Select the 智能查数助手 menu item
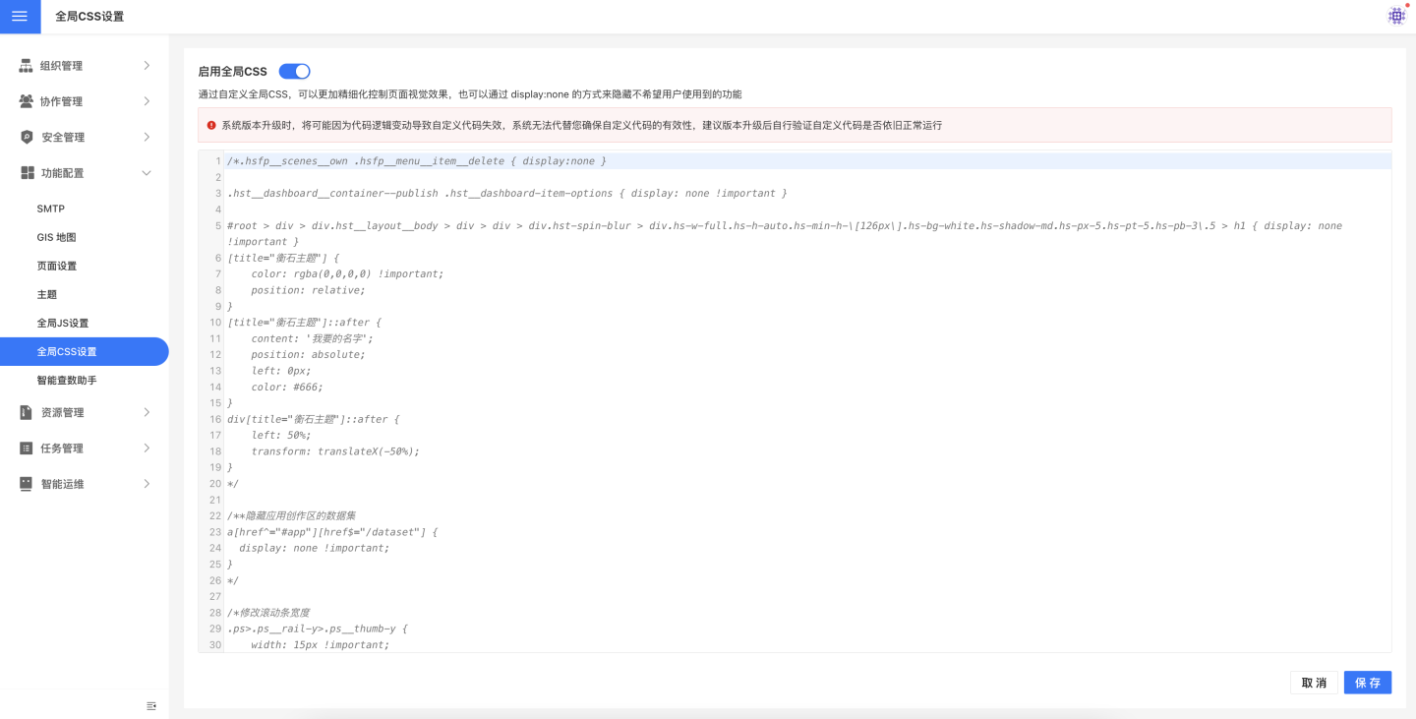The height and width of the screenshot is (719, 1416). point(67,380)
